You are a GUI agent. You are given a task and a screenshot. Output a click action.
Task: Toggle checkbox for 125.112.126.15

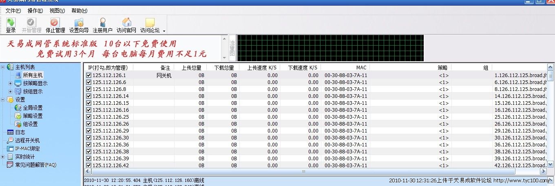point(88,103)
